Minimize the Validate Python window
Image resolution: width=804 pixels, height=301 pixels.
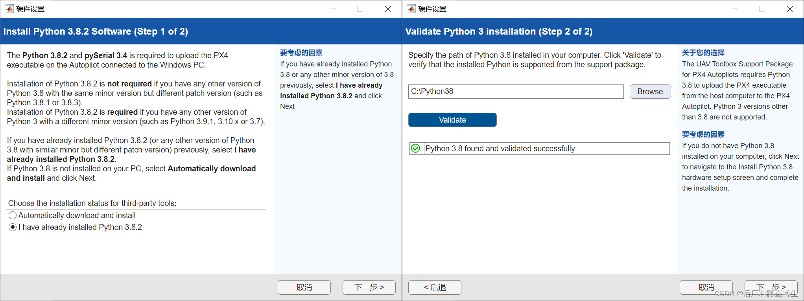(x=735, y=9)
